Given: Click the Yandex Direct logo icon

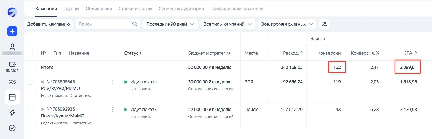Looking at the screenshot, I should pos(12,12).
